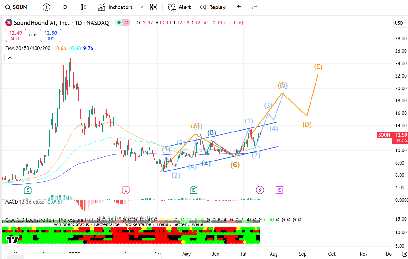Open the indicator templates grid icon
Viewport: 408px width, 259px height.
(x=153, y=7)
